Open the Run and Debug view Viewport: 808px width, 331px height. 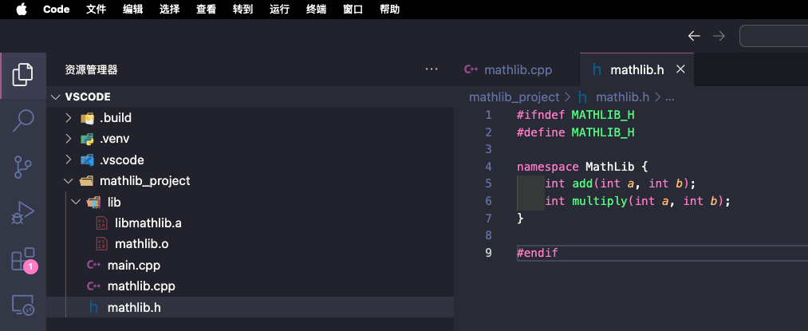22,213
